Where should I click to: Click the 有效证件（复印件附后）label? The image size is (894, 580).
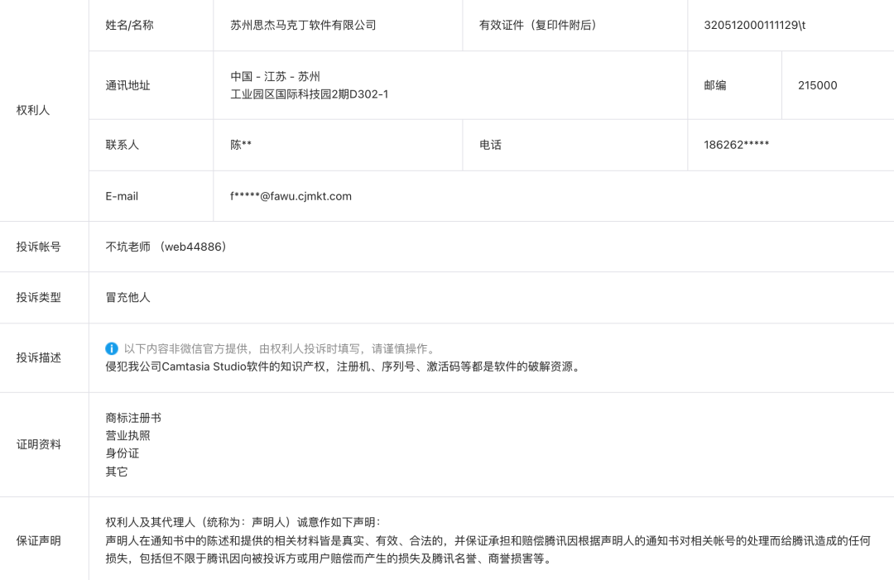[x=538, y=25]
